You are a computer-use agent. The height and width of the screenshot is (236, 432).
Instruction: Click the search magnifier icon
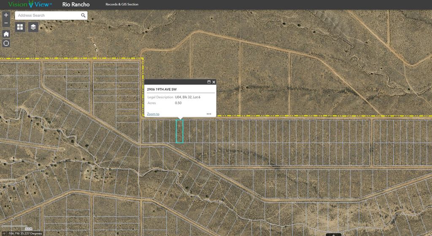click(x=83, y=16)
